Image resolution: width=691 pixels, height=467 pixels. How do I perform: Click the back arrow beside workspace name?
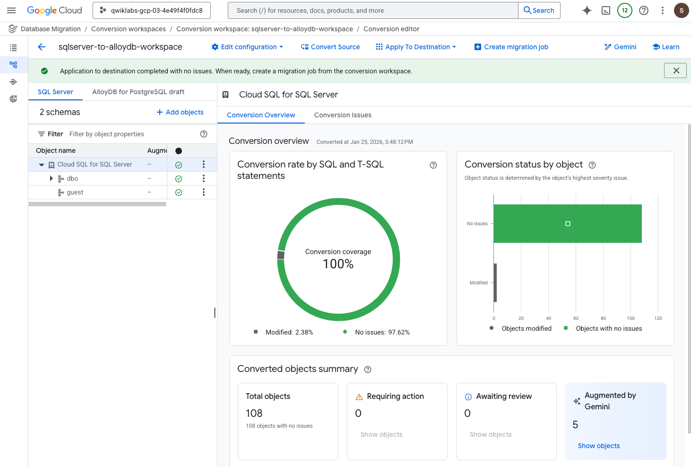(42, 47)
